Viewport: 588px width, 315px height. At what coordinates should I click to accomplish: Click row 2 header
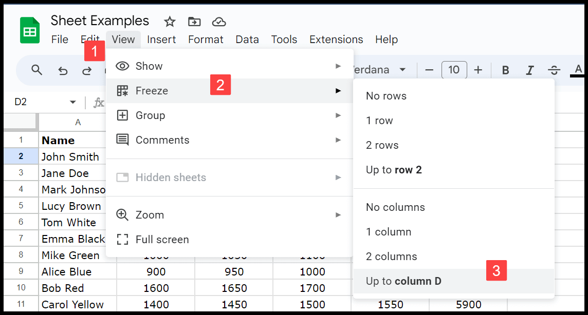point(21,156)
